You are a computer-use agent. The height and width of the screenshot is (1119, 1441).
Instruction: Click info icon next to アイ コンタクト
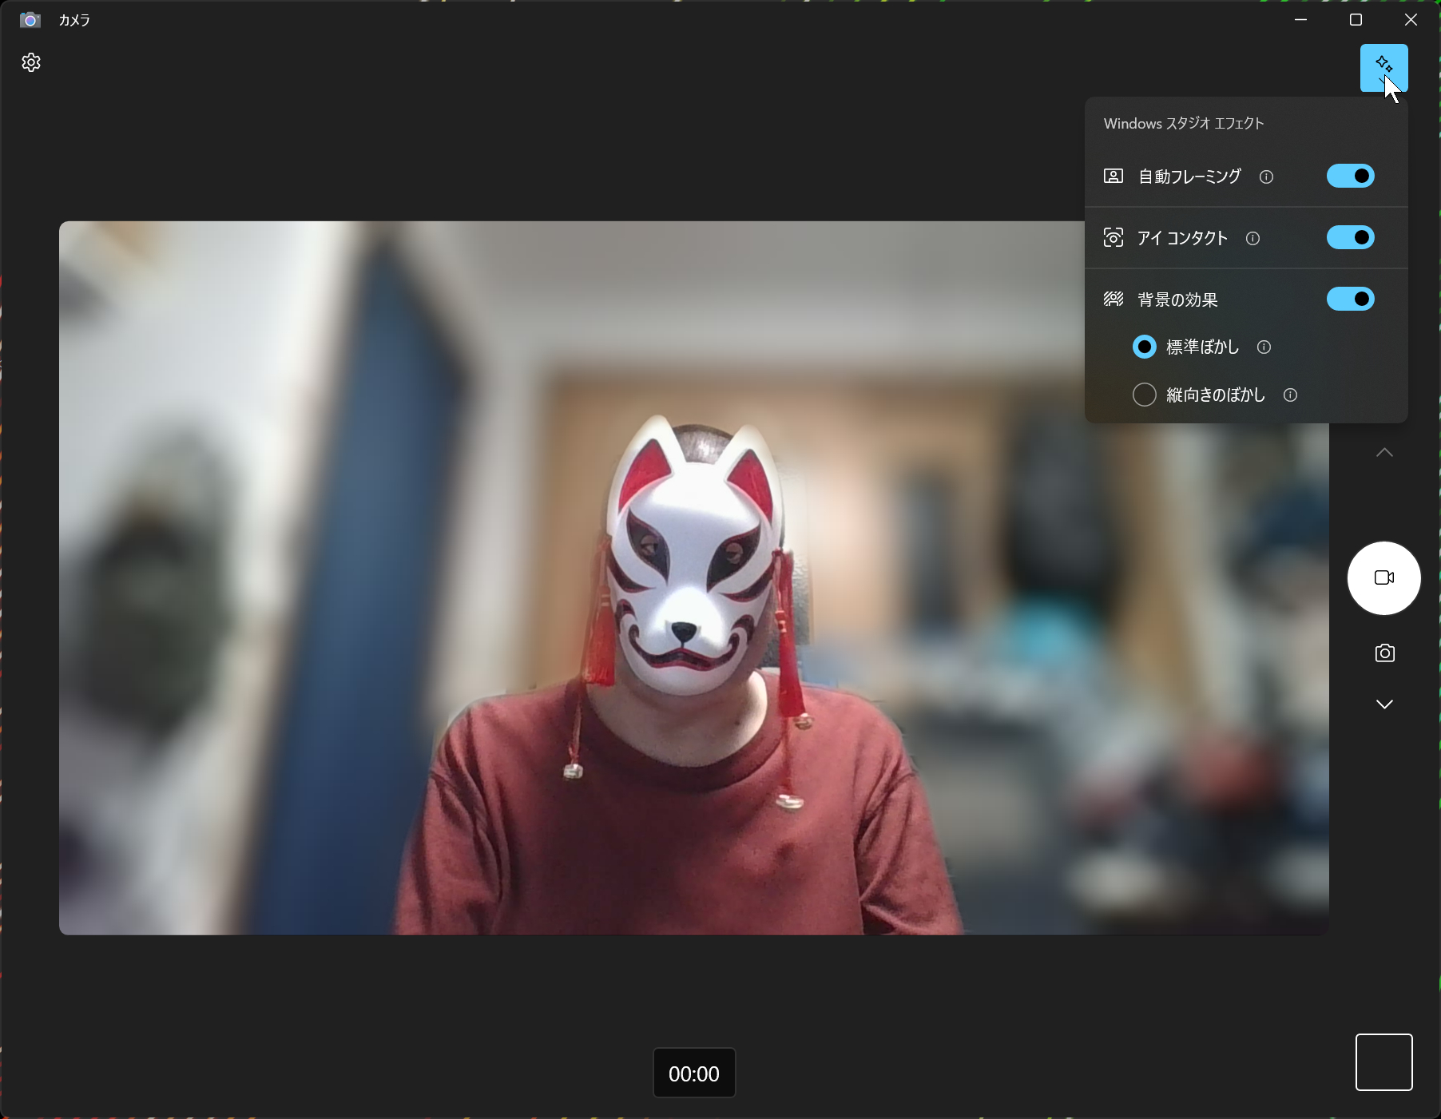point(1252,238)
